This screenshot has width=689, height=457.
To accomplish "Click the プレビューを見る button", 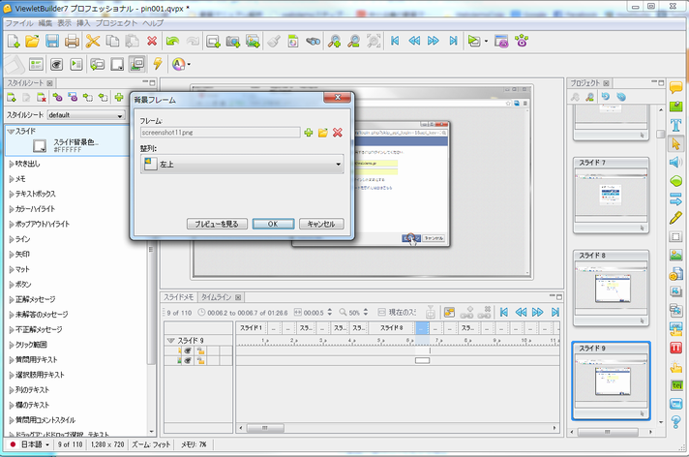I will click(217, 224).
